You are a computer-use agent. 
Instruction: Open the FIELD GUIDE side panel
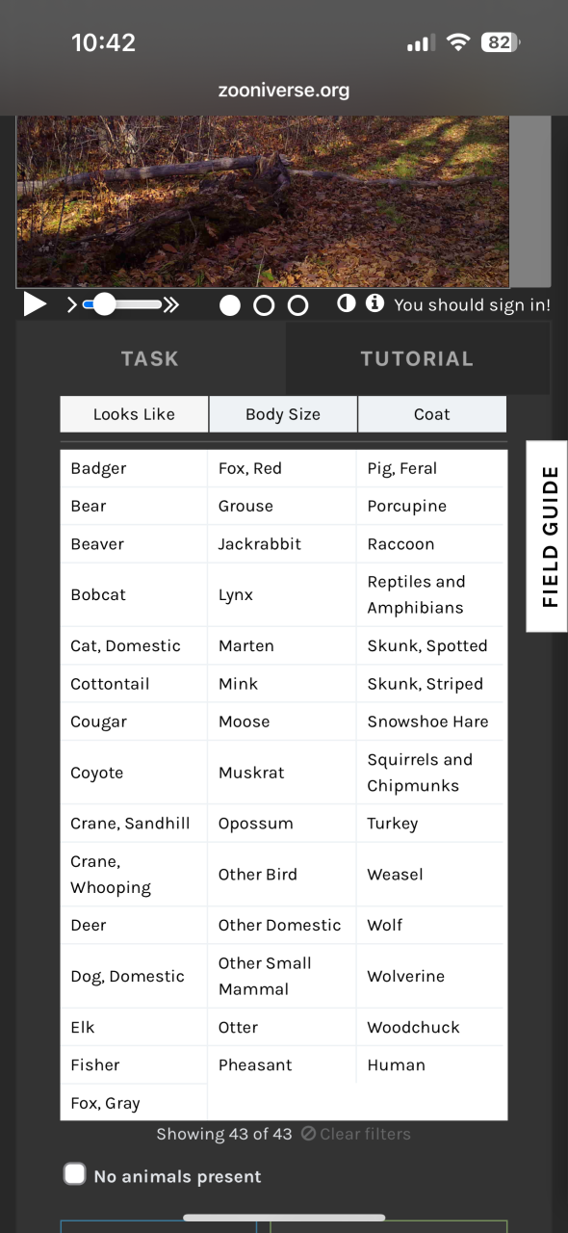point(547,537)
